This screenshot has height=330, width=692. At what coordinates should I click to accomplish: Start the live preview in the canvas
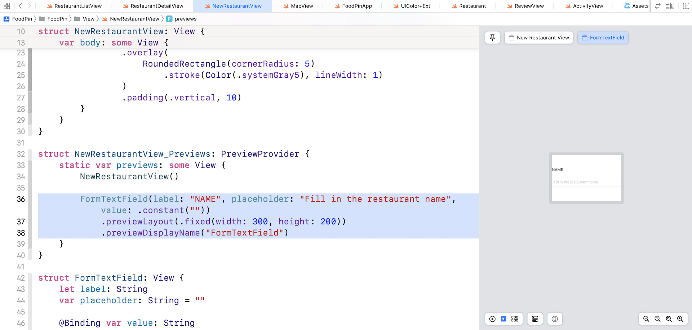[493, 319]
